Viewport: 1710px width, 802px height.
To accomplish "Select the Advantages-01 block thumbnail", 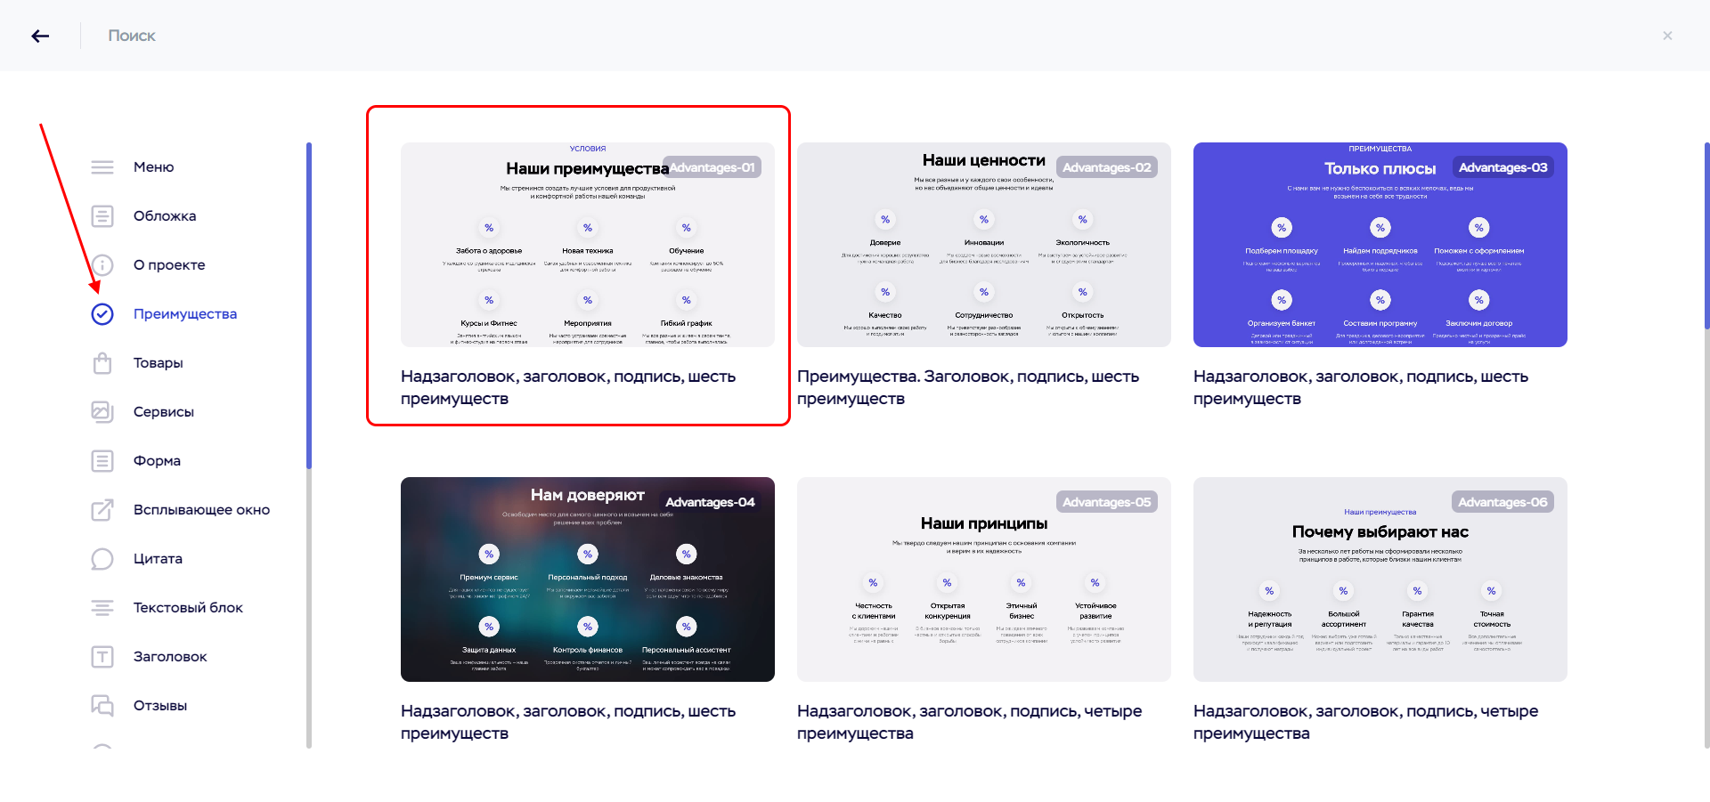I will click(588, 245).
